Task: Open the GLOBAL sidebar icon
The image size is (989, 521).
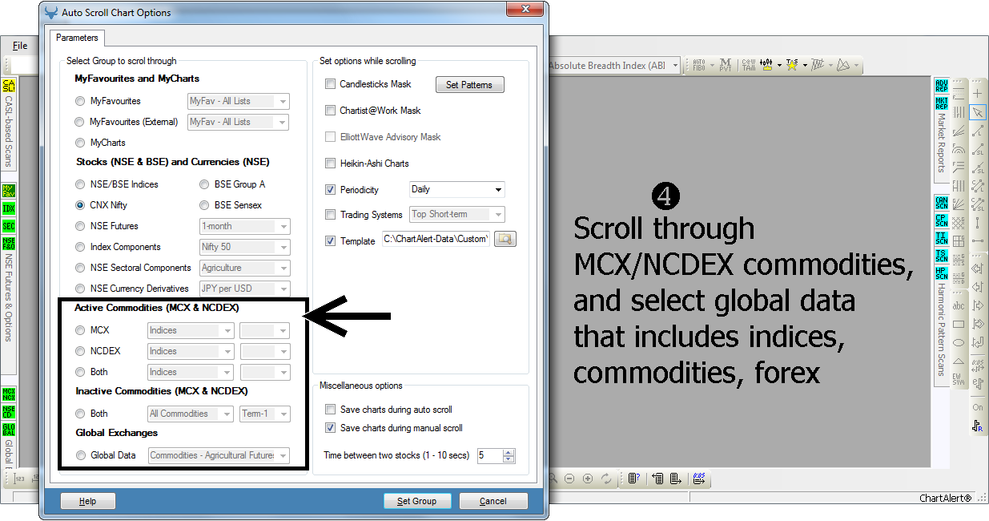Action: pyautogui.click(x=10, y=429)
